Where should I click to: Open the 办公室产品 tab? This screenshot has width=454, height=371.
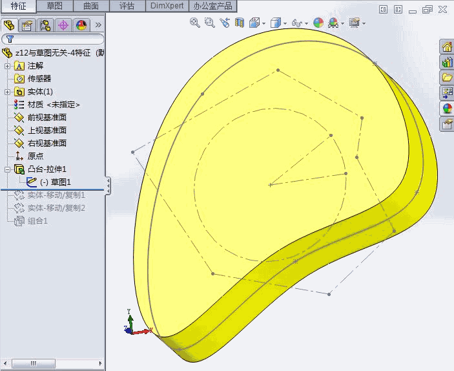[212, 6]
